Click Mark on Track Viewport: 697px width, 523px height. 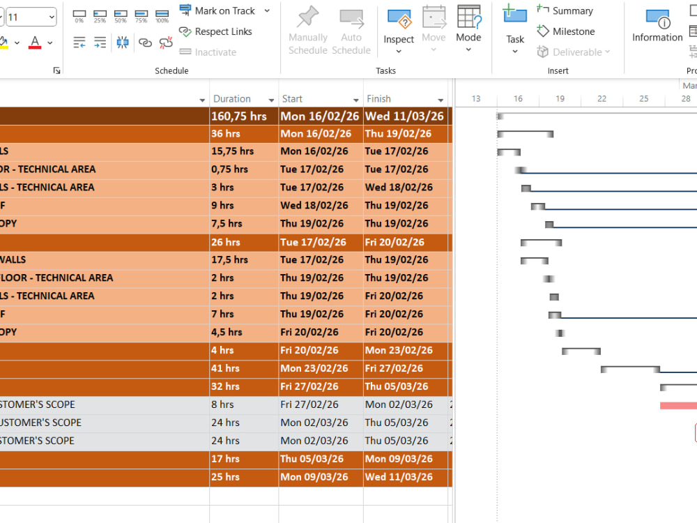click(217, 10)
